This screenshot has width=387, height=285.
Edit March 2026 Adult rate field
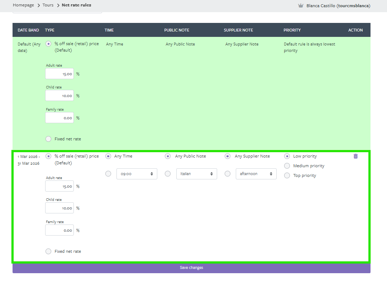click(59, 186)
